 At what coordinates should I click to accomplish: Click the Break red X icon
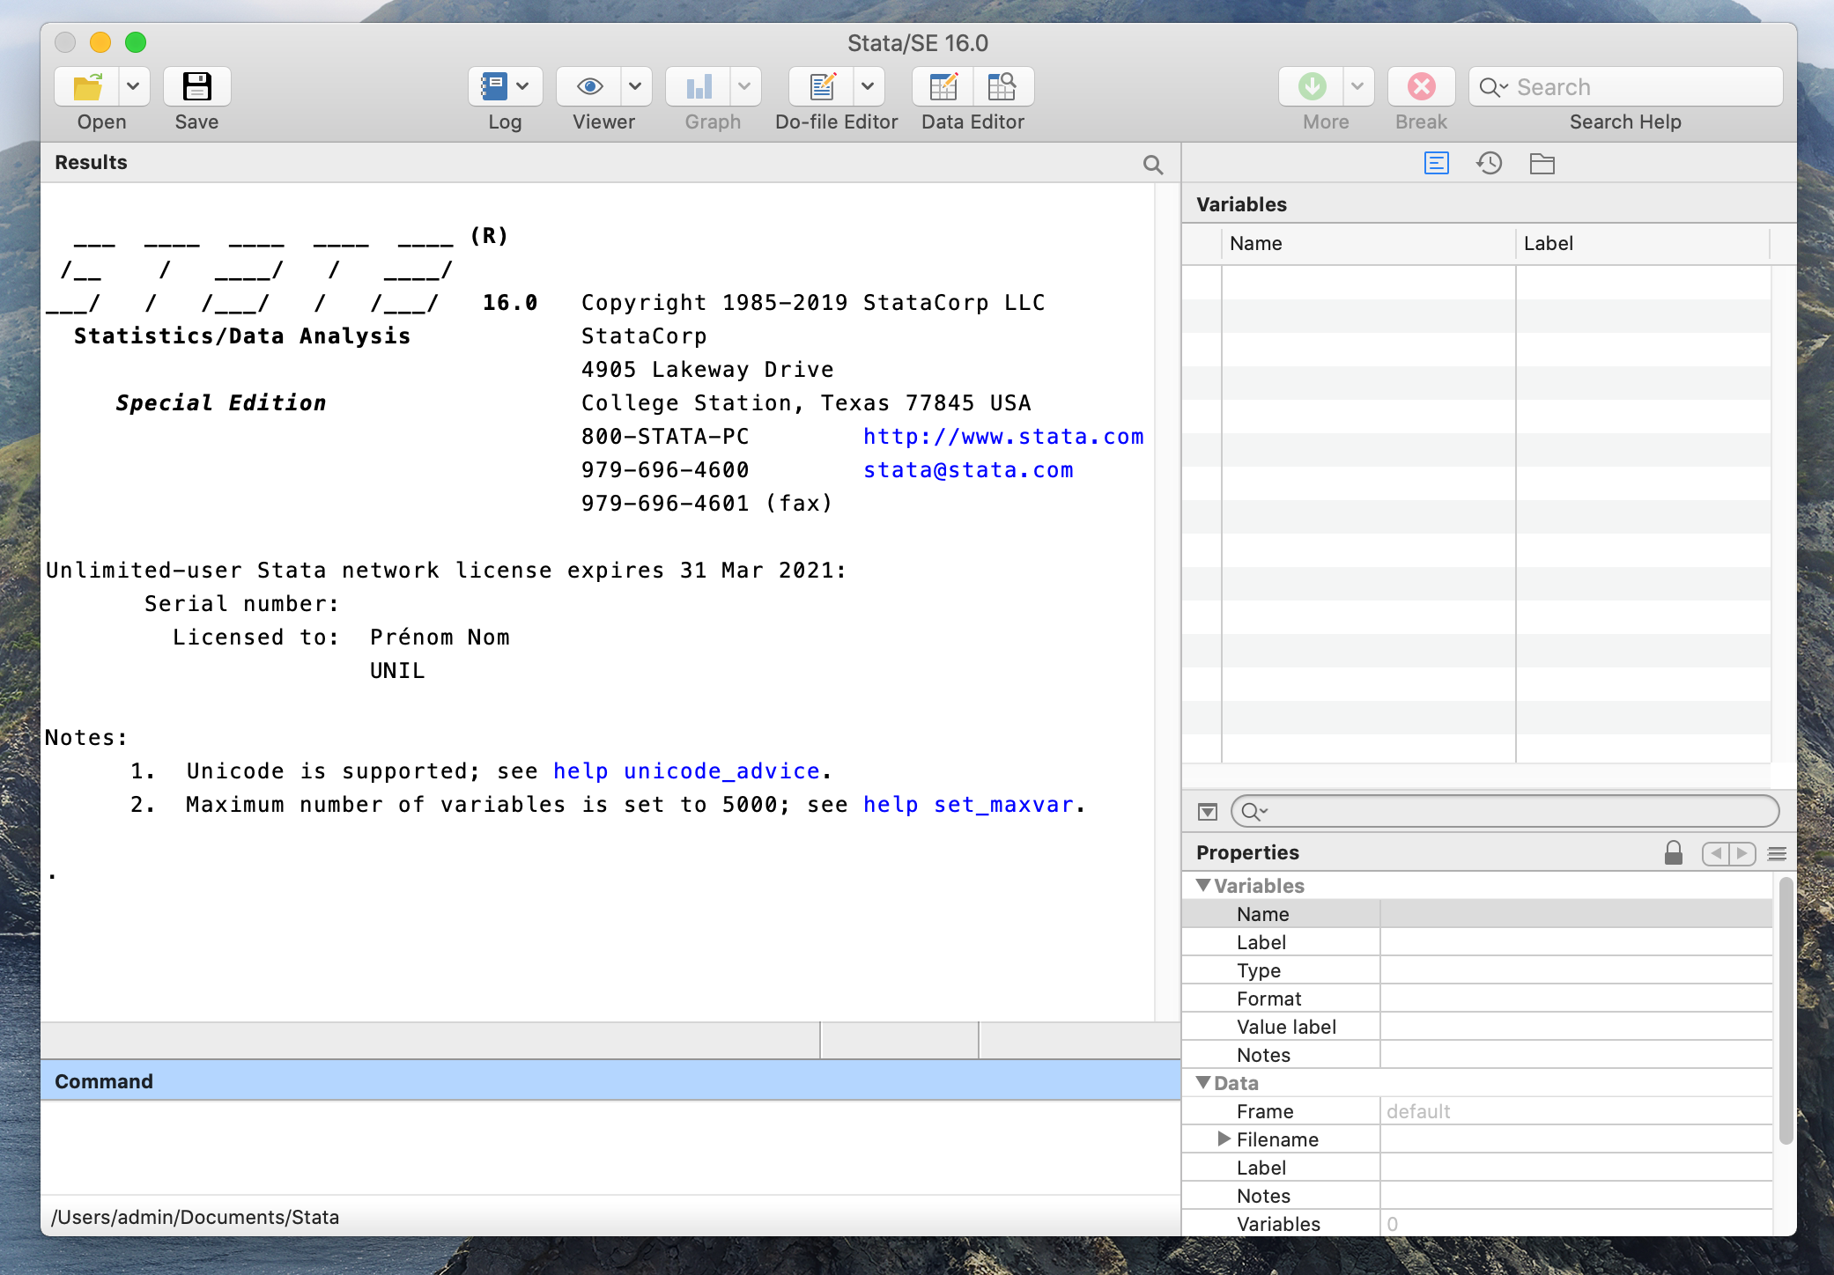tap(1421, 86)
